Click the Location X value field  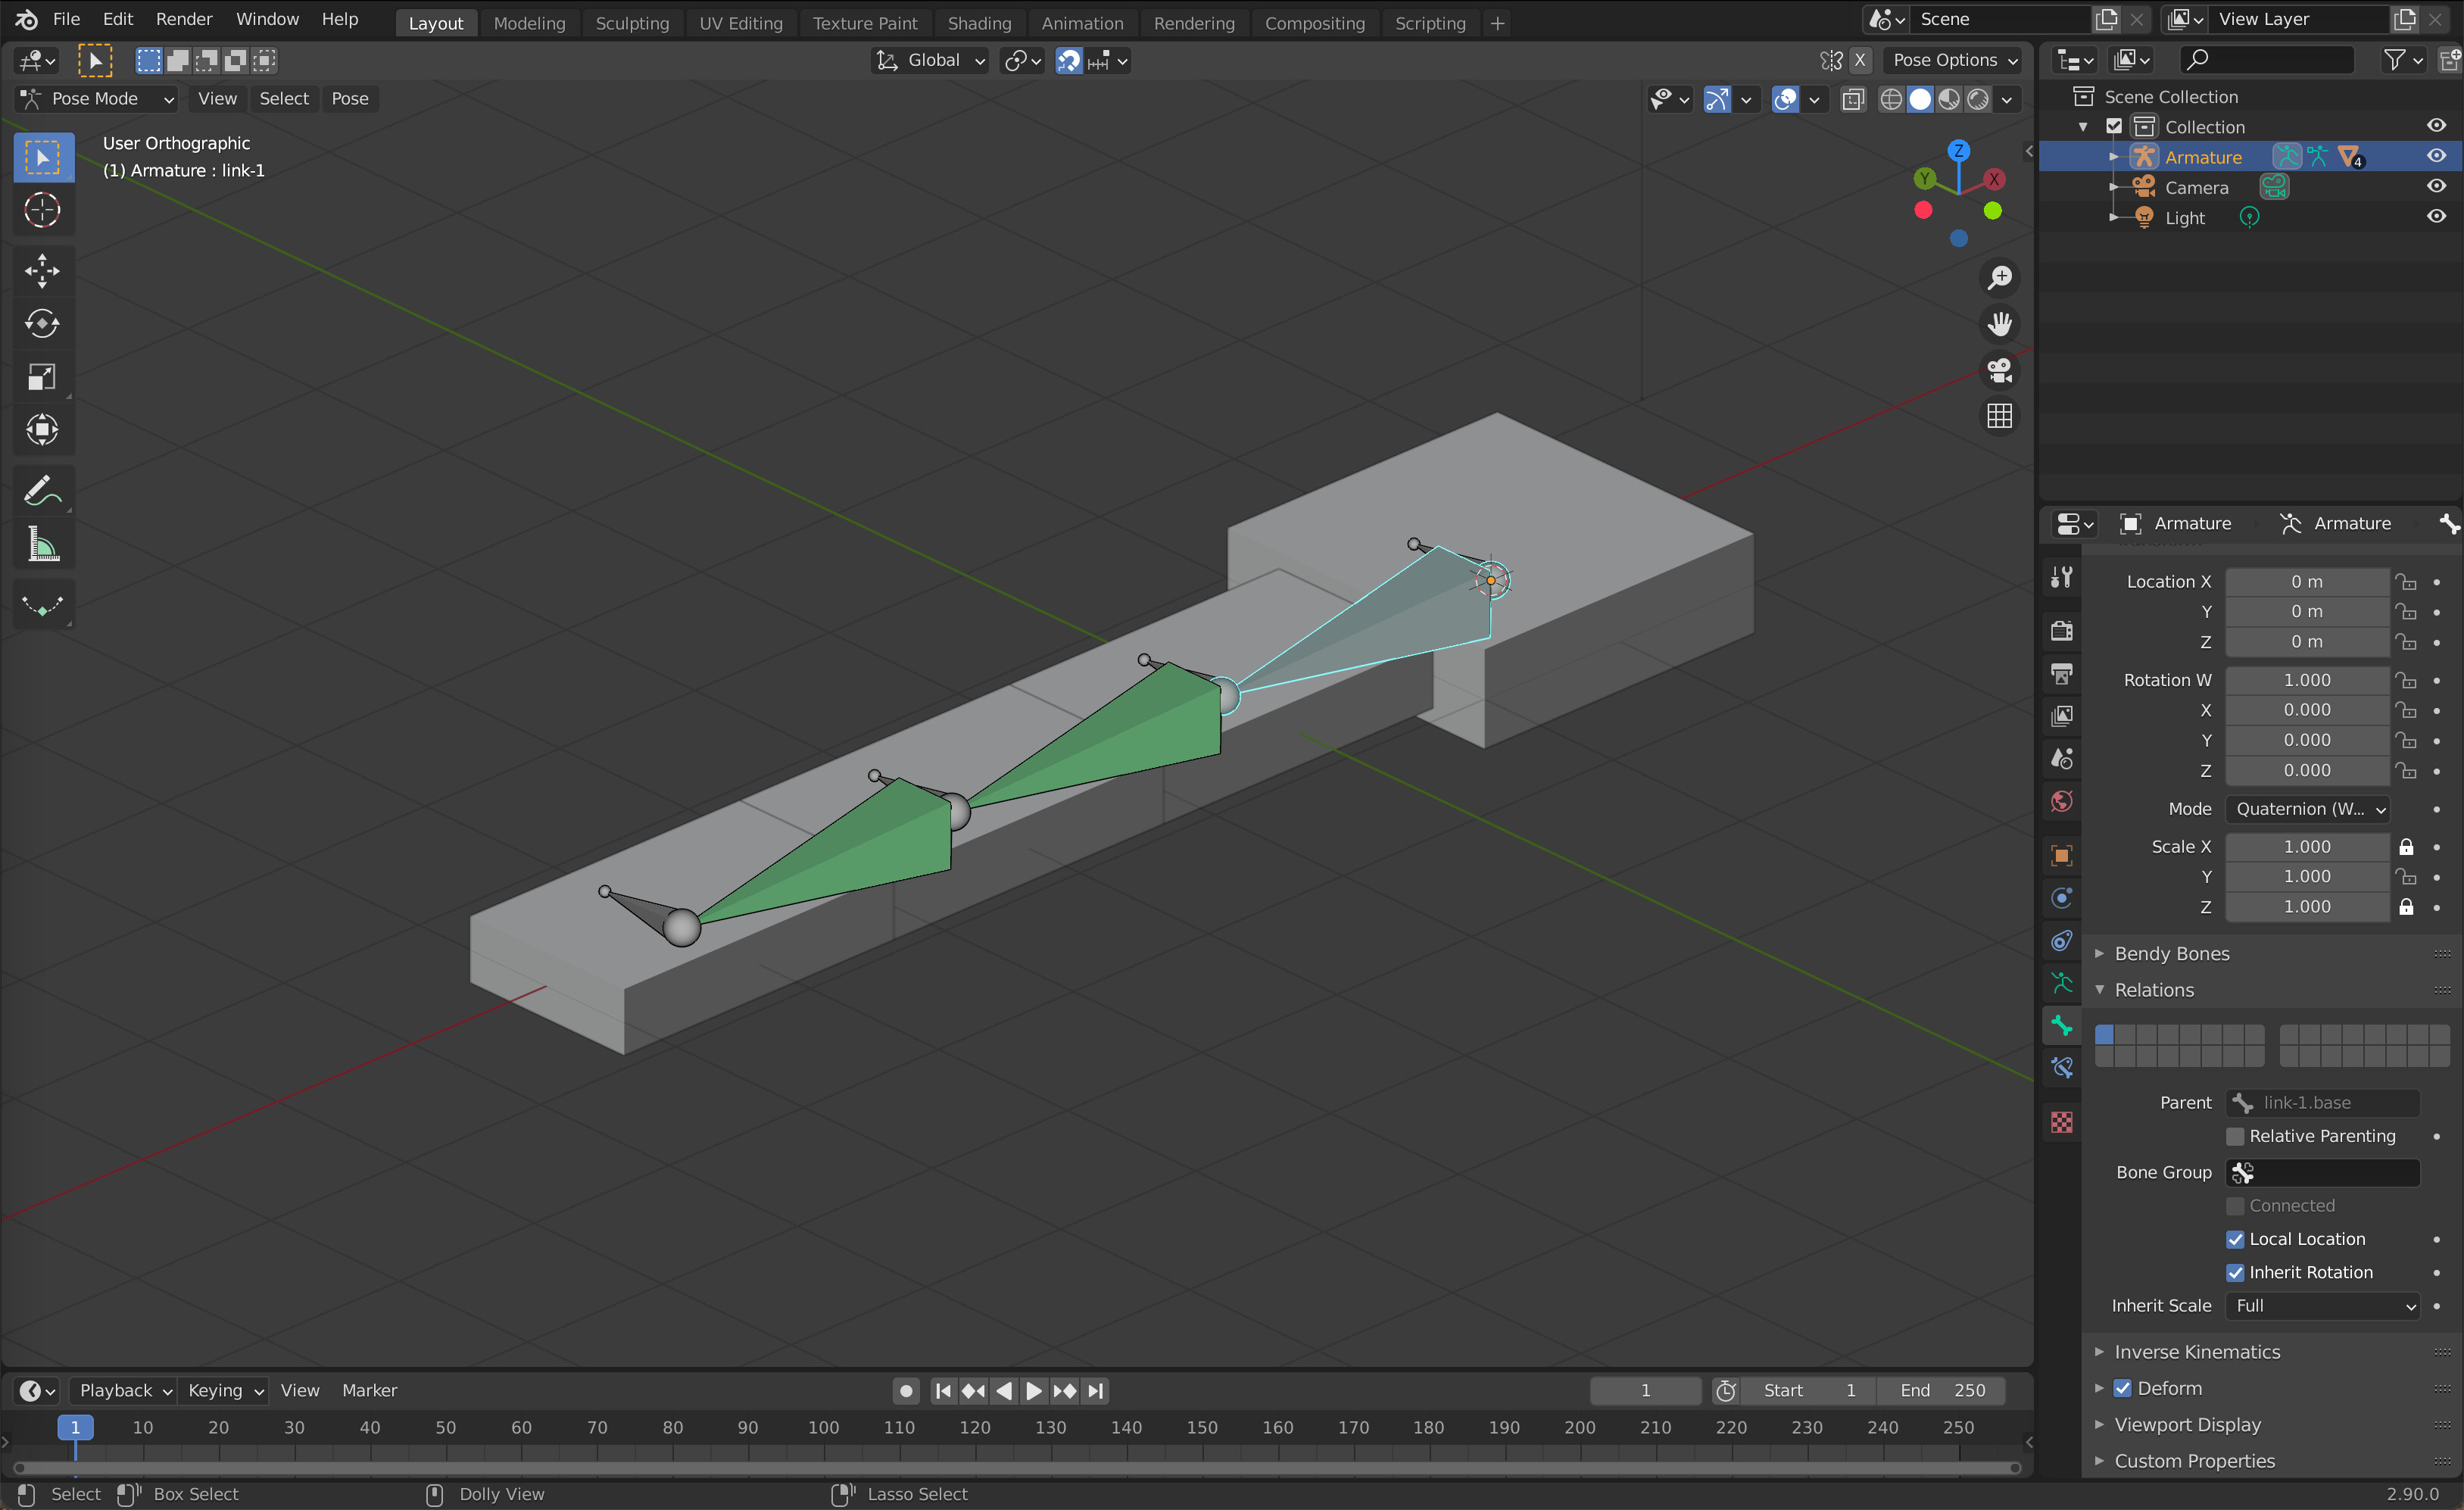(x=2307, y=582)
